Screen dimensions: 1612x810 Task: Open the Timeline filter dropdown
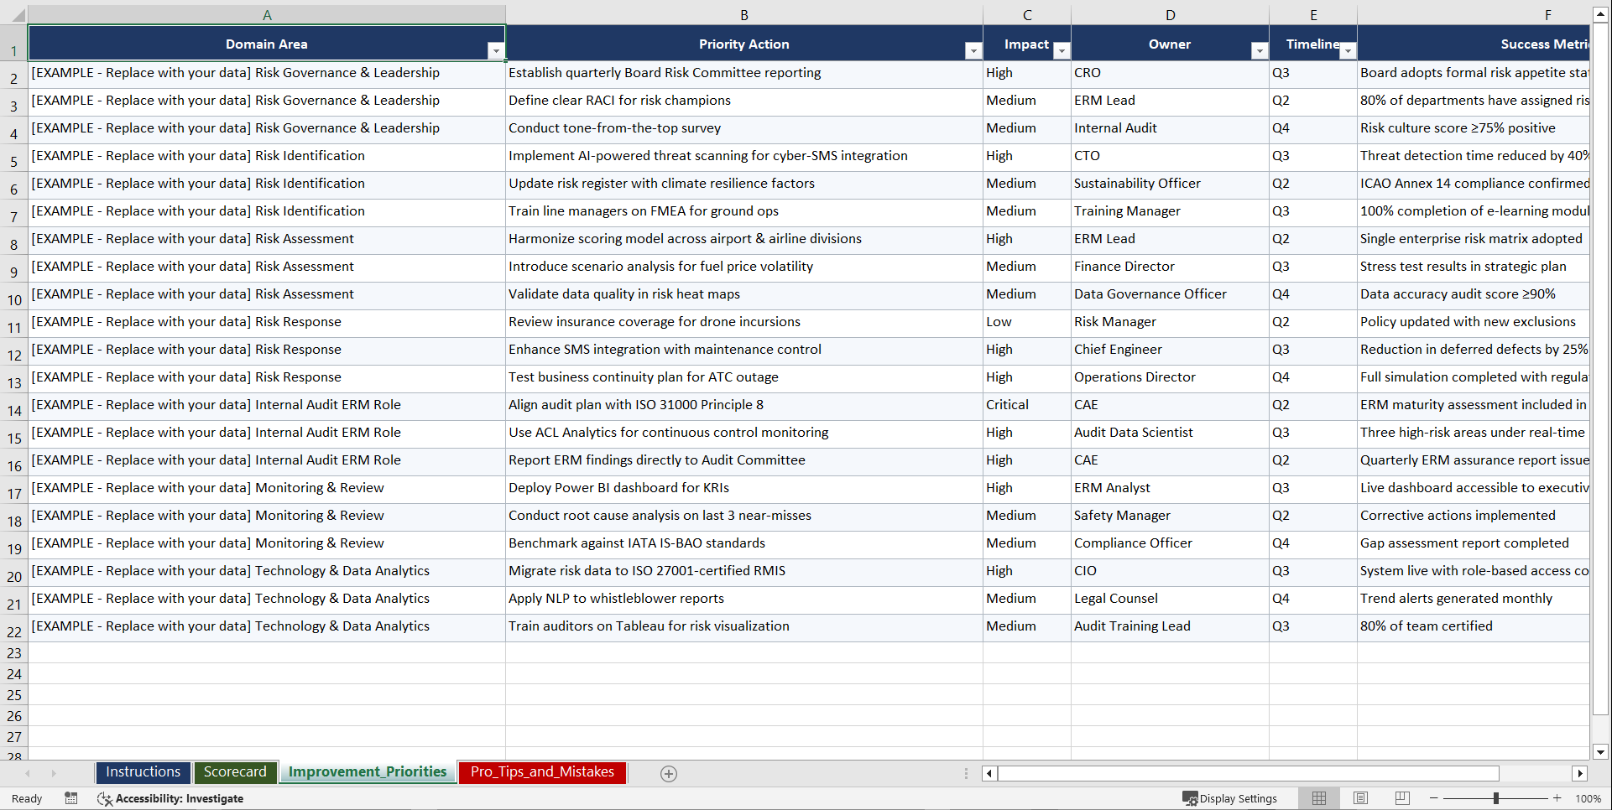[1349, 50]
